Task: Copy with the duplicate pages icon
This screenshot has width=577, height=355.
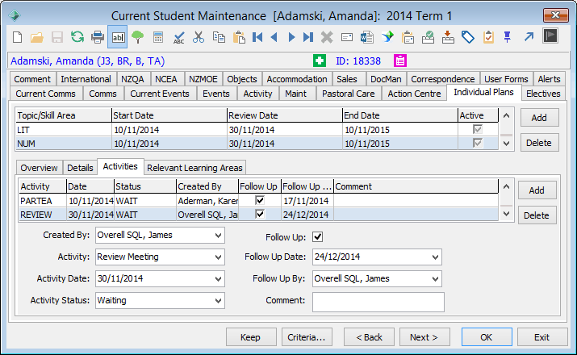Action: pyautogui.click(x=219, y=37)
